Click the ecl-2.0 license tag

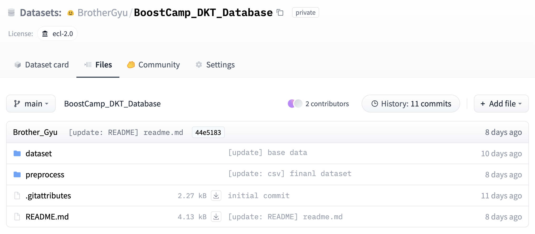click(57, 34)
